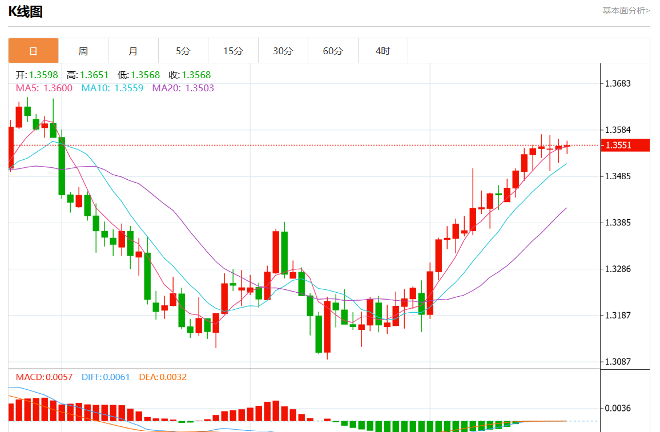Click the 1.3683 price axis label
Viewport: 660px width, 432px height.
click(618, 83)
